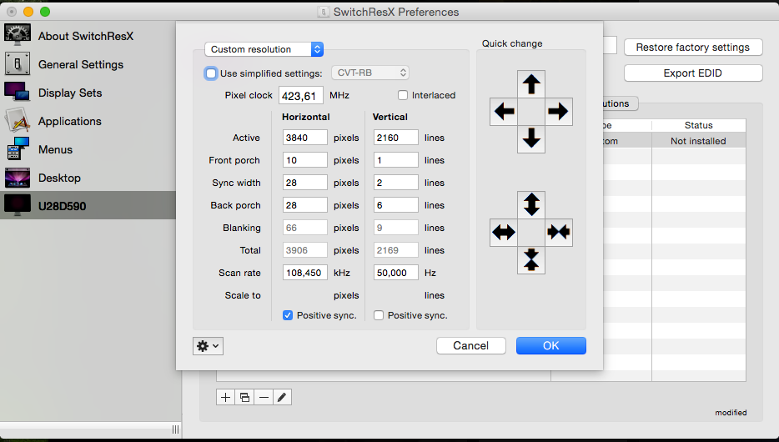Screen dimensions: 779x442
Task: Click the horizontal Active pixels field
Action: (305, 138)
